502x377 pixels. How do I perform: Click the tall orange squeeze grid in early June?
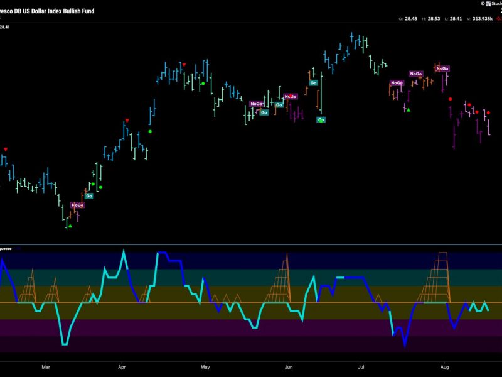coord(277,278)
